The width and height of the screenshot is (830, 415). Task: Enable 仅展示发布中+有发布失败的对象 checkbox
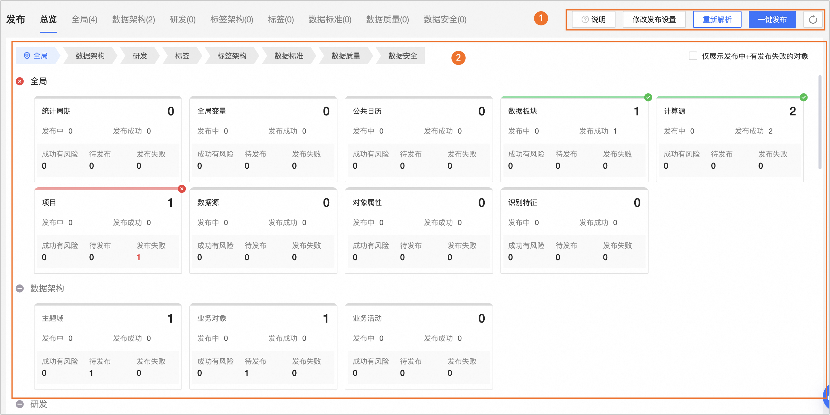point(693,56)
